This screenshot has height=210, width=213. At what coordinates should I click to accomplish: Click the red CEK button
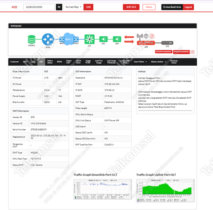click(88, 7)
